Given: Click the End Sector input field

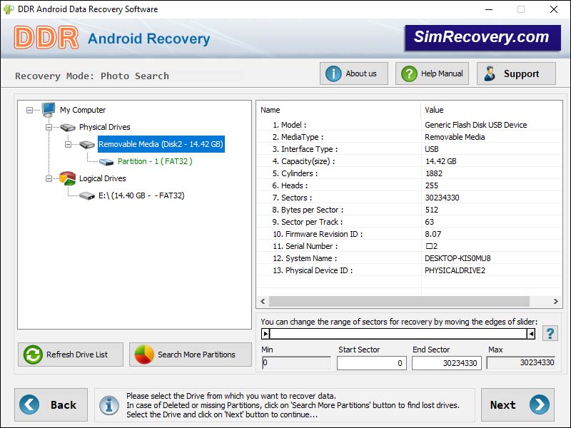Looking at the screenshot, I should point(447,363).
